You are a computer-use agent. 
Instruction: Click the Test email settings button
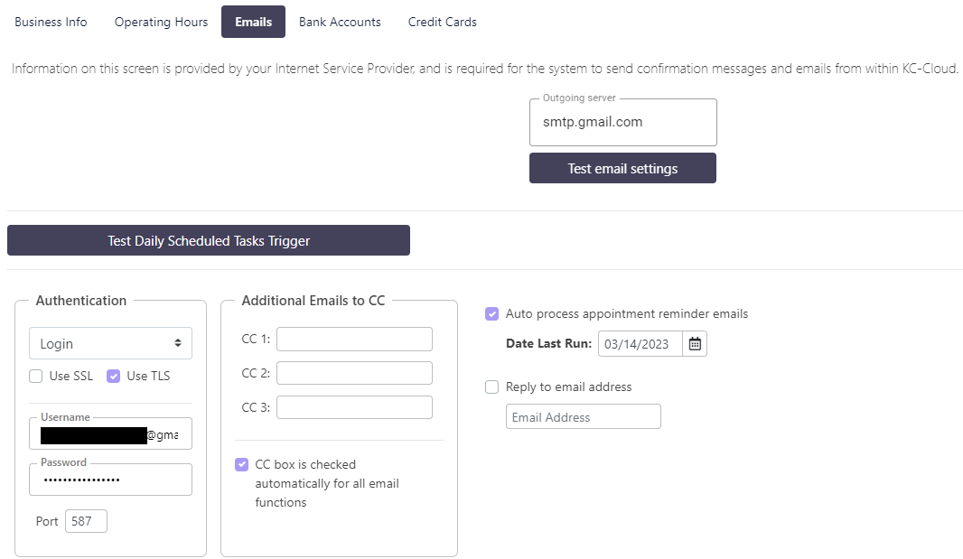coord(622,168)
